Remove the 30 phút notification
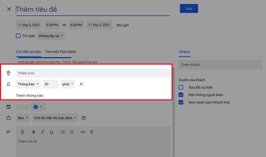The height and width of the screenshot is (157, 266). point(81,84)
